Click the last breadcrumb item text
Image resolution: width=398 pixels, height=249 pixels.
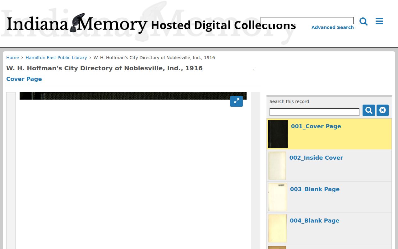pyautogui.click(x=154, y=58)
